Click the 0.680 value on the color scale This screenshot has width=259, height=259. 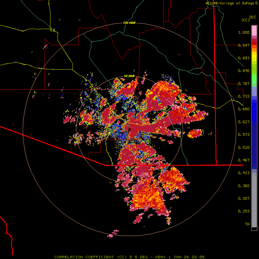[x=244, y=109]
